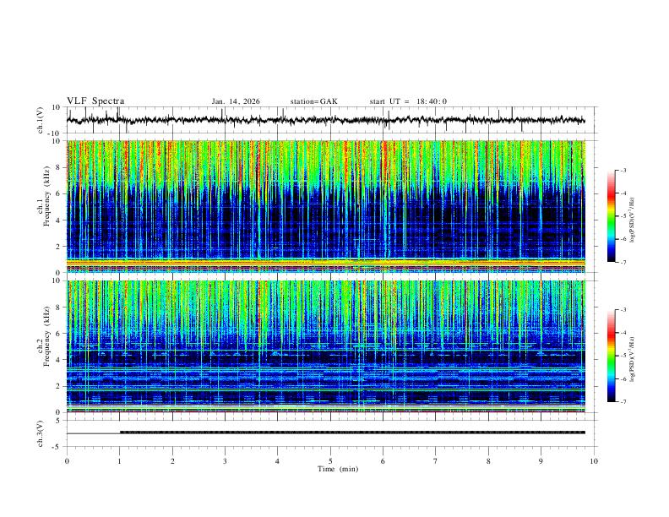Click the '3' tick on the time axis
Image resolution: width=669 pixels, height=517 pixels.
(x=225, y=461)
